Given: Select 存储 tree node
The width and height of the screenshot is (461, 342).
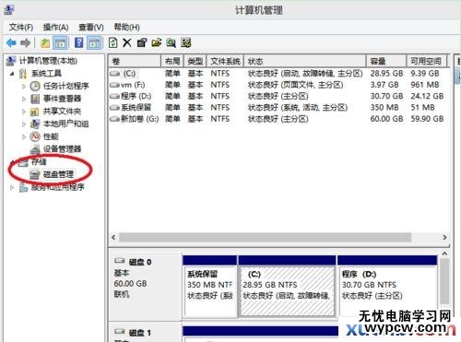Looking at the screenshot, I should [x=39, y=161].
